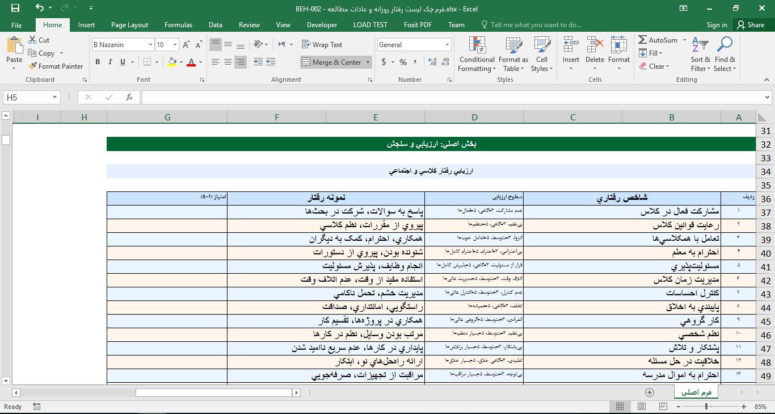Screen dimensions: 775x414
Task: Undo the last action
Action: (x=39, y=8)
